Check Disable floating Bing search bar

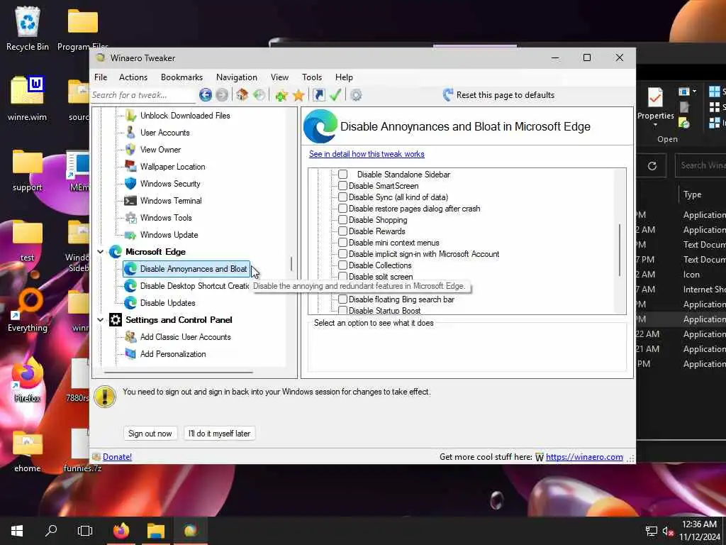point(342,299)
